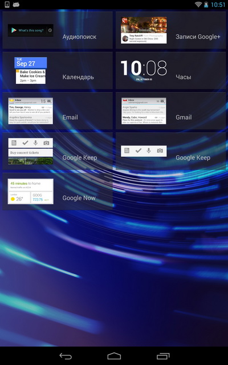Tap the Back navigation button

pos(66,356)
